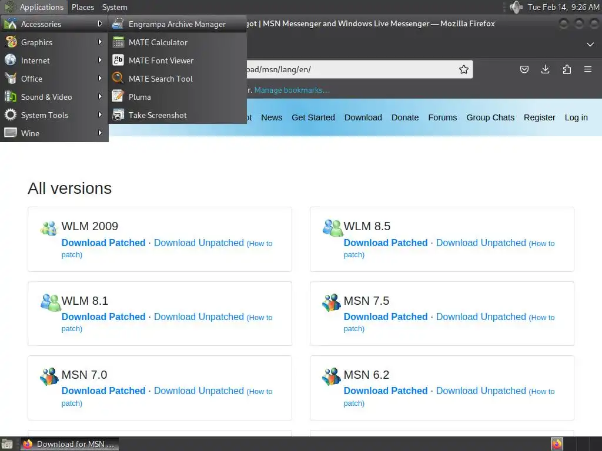Click the Engrampa archive icon
602x451 pixels.
pyautogui.click(x=118, y=24)
